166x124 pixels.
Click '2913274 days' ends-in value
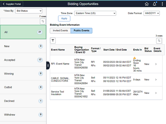click(138, 93)
